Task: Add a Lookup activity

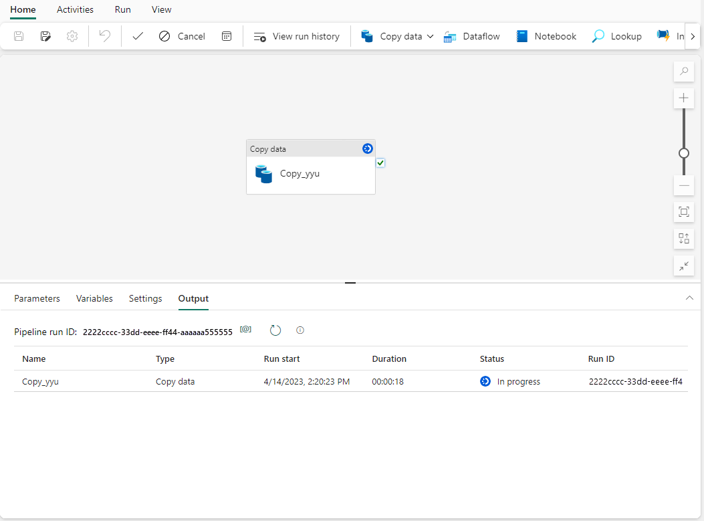Action: point(617,36)
